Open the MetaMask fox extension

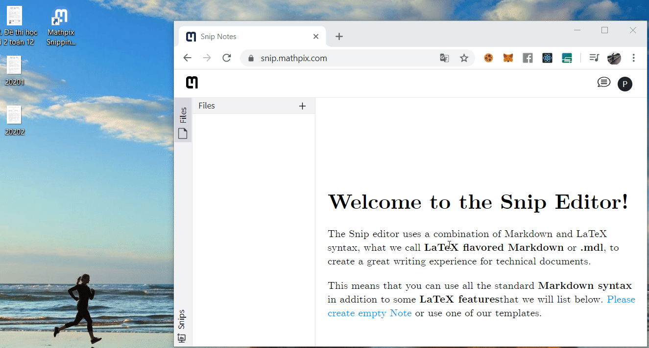pos(508,58)
